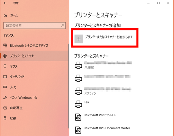The height and width of the screenshot is (136, 174).
Task: Open the USB settings page
Action: (35, 118)
